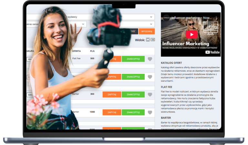Expand the publisher type dropdown

(x=151, y=17)
